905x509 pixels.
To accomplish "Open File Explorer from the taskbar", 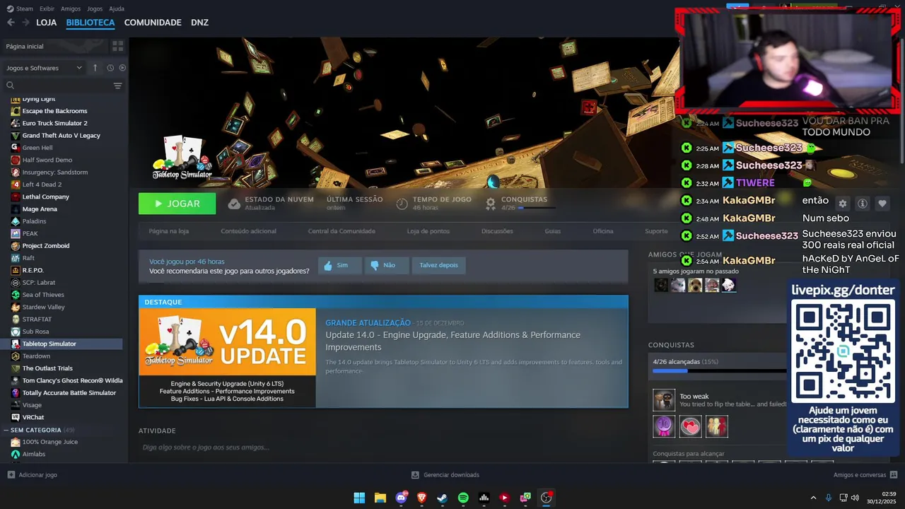I will [380, 498].
